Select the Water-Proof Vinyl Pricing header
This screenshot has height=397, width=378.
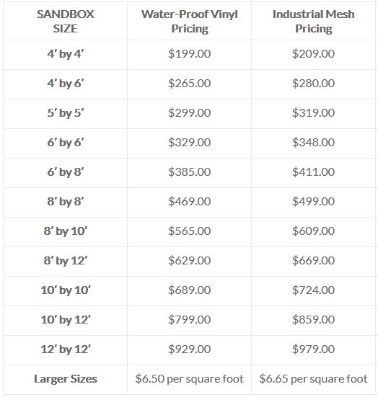point(190,22)
